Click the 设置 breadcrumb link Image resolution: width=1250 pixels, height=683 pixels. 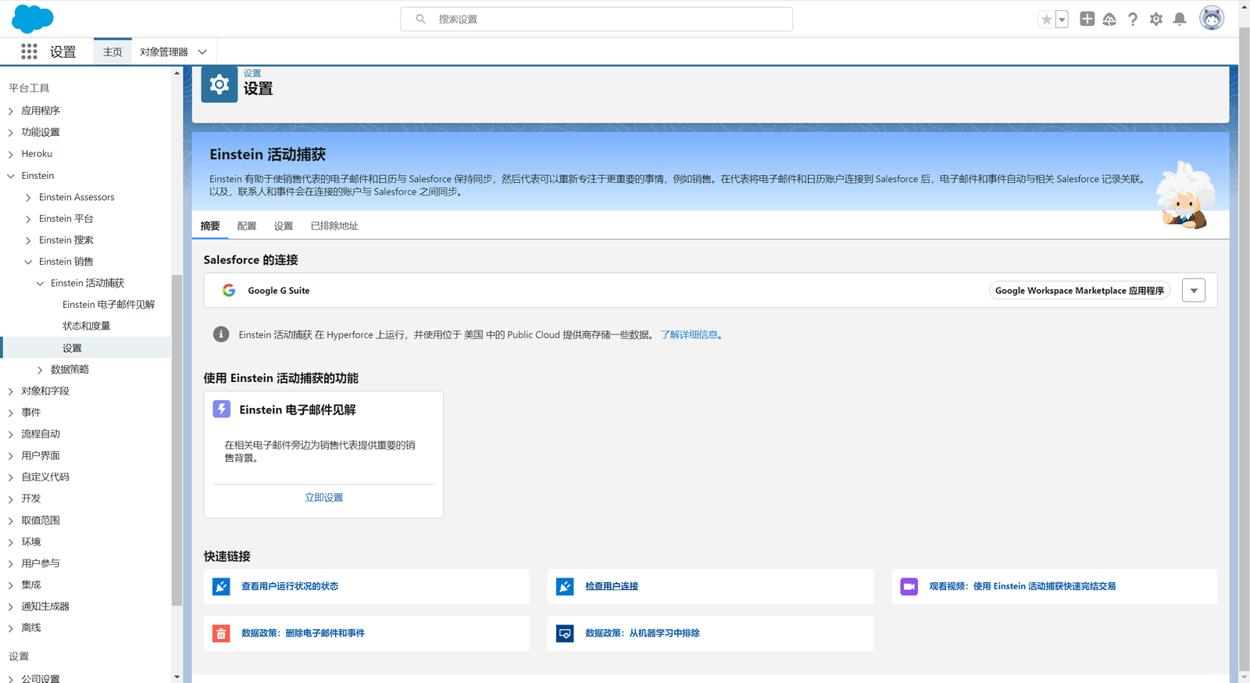[252, 73]
